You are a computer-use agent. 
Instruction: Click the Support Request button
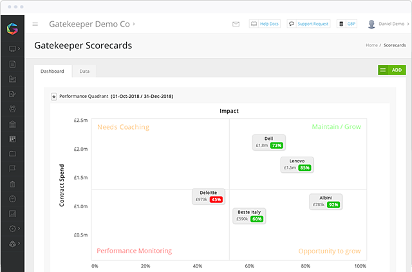pos(309,24)
